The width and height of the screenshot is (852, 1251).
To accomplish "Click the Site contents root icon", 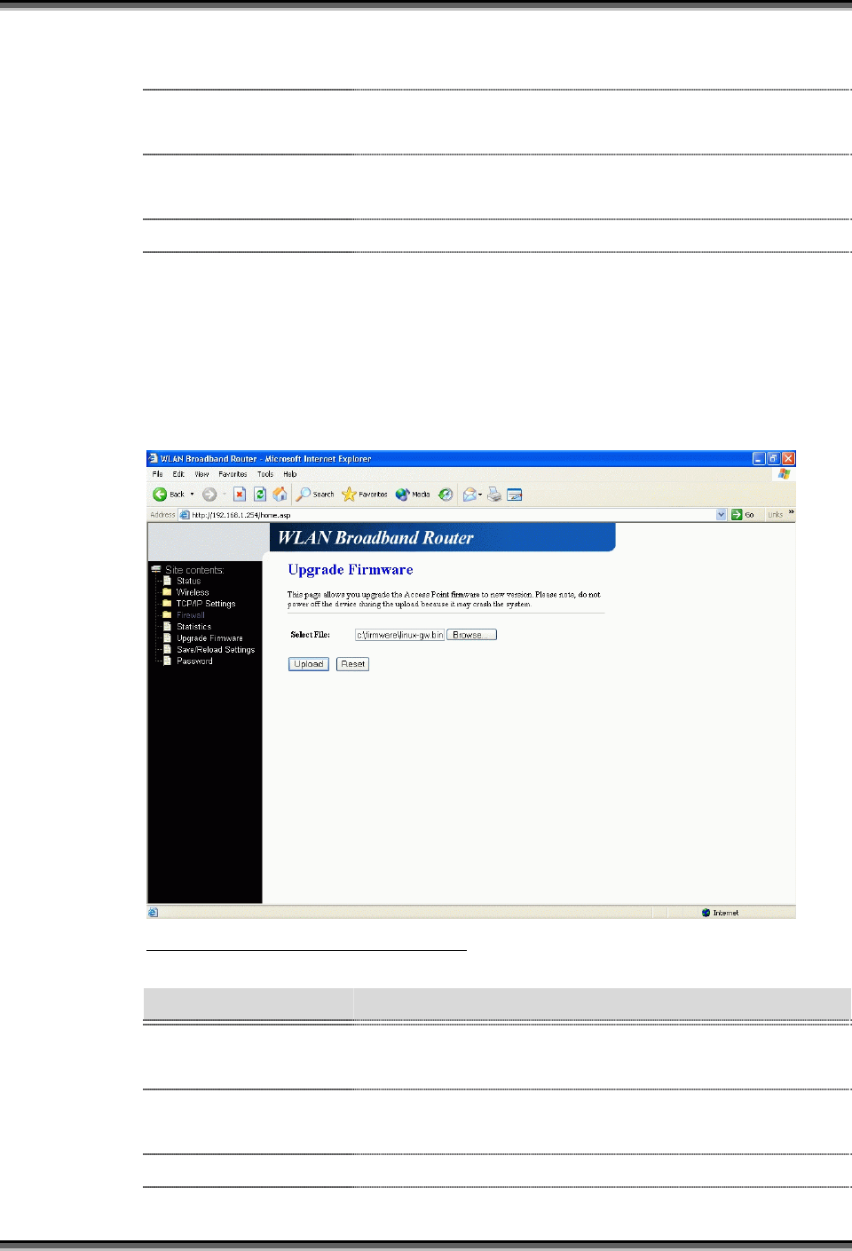I will (x=156, y=569).
